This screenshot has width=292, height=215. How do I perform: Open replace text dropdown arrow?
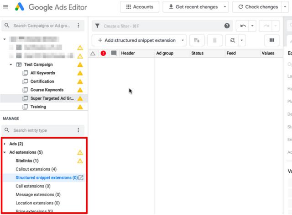242,40
